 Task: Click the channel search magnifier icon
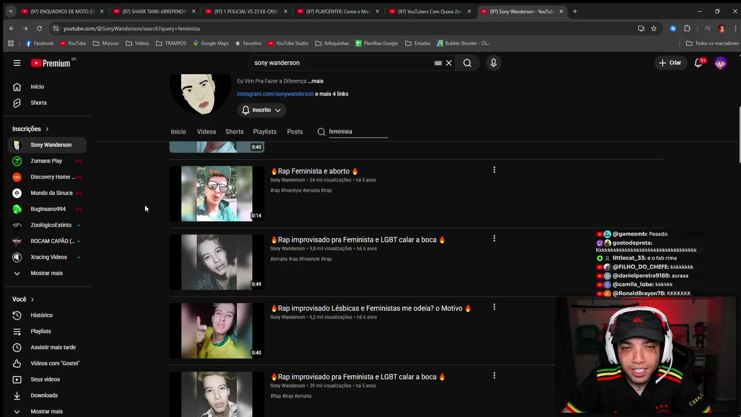tap(321, 132)
